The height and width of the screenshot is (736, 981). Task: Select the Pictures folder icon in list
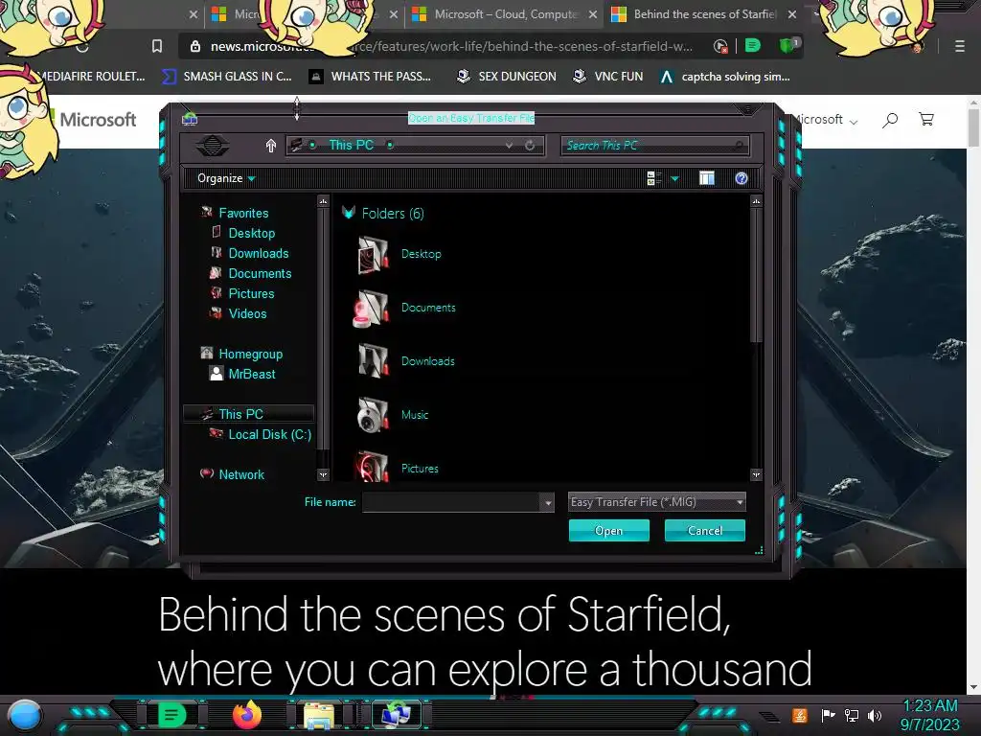pyautogui.click(x=373, y=468)
